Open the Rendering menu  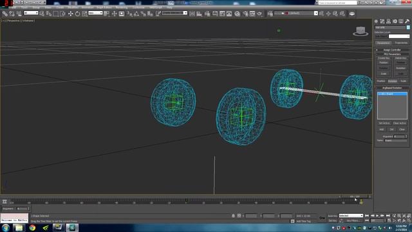[122, 7]
